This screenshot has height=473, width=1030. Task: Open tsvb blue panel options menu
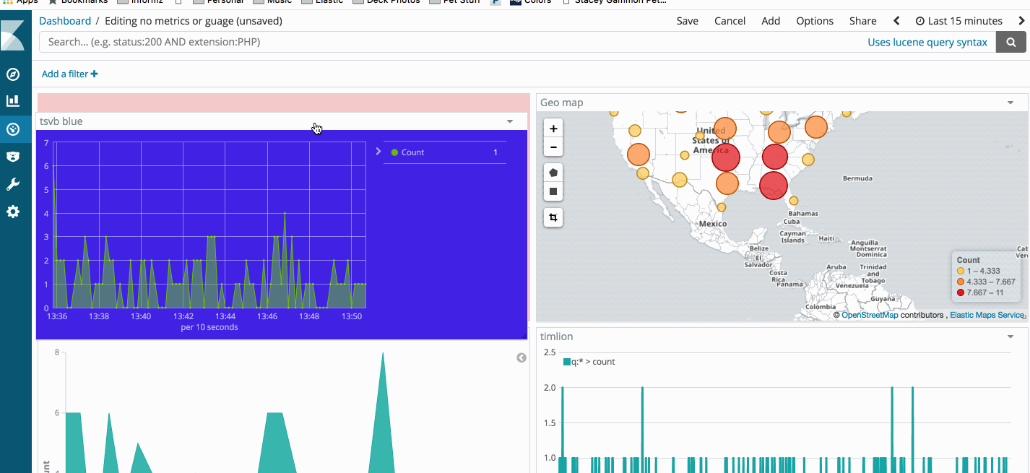click(x=510, y=121)
